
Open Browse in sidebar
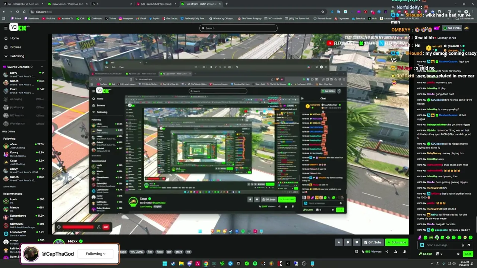click(16, 47)
